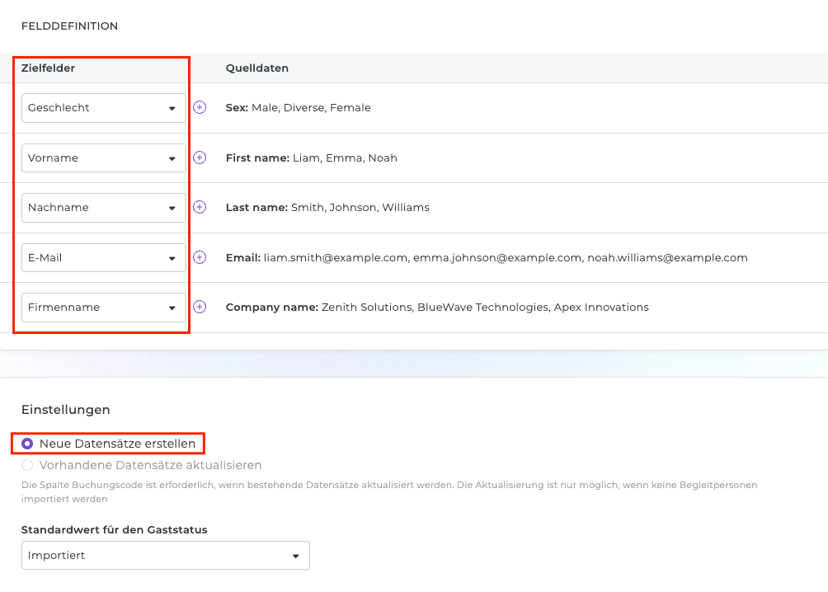The width and height of the screenshot is (828, 592).
Task: Open the Importiert guest status dropdown
Action: coord(165,556)
